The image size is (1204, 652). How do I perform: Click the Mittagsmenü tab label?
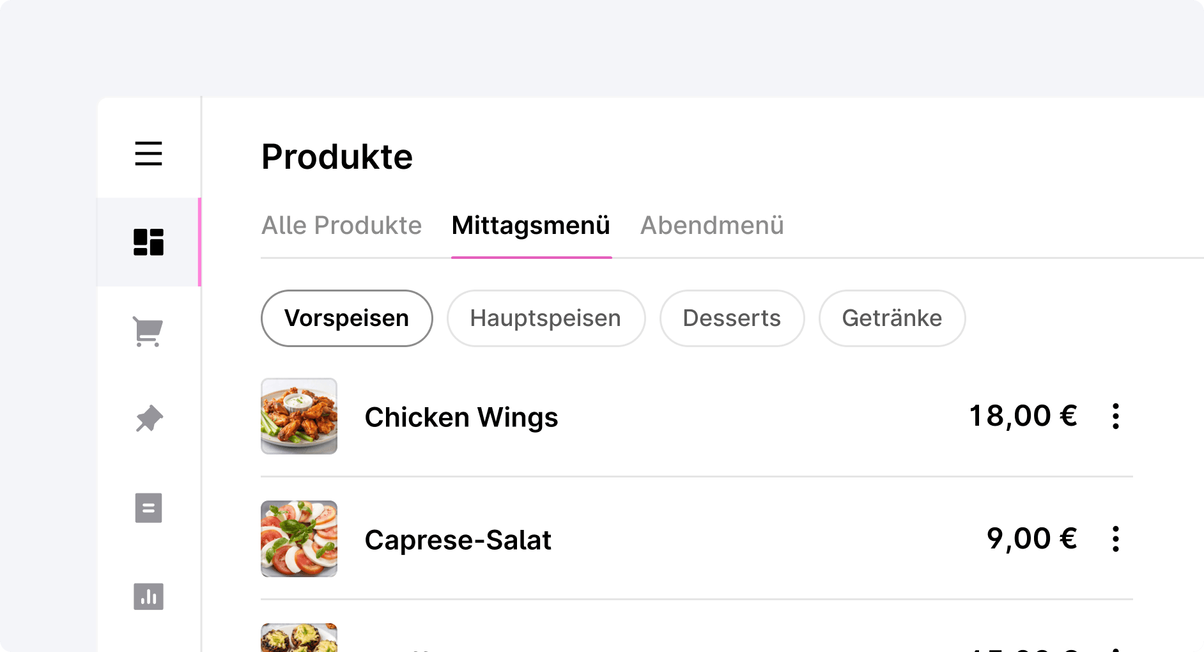[x=530, y=225]
